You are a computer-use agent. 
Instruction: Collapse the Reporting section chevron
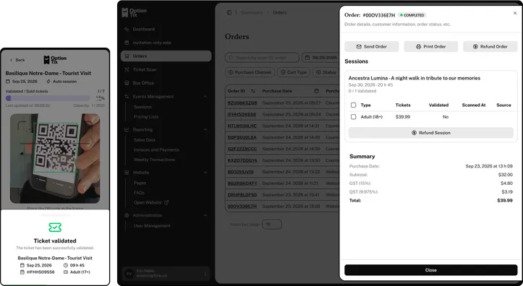[205, 129]
